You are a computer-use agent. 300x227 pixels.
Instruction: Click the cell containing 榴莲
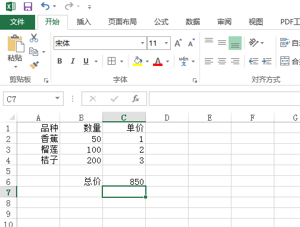(39, 150)
